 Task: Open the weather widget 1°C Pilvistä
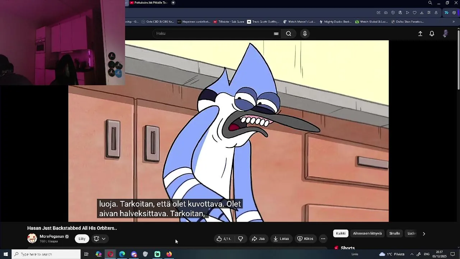(392, 254)
